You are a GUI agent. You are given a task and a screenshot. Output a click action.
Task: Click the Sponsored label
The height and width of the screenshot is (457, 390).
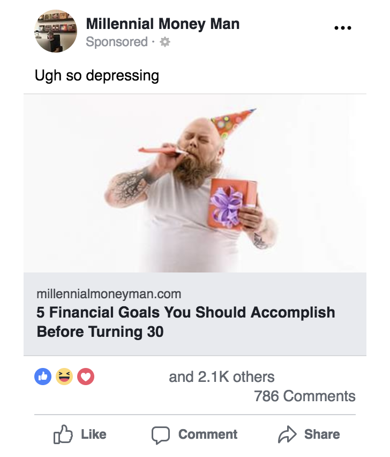117,42
